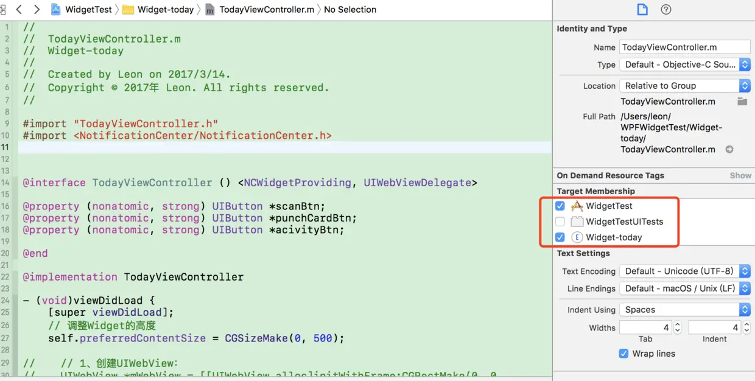Go forward in editor navigation history

coord(37,9)
